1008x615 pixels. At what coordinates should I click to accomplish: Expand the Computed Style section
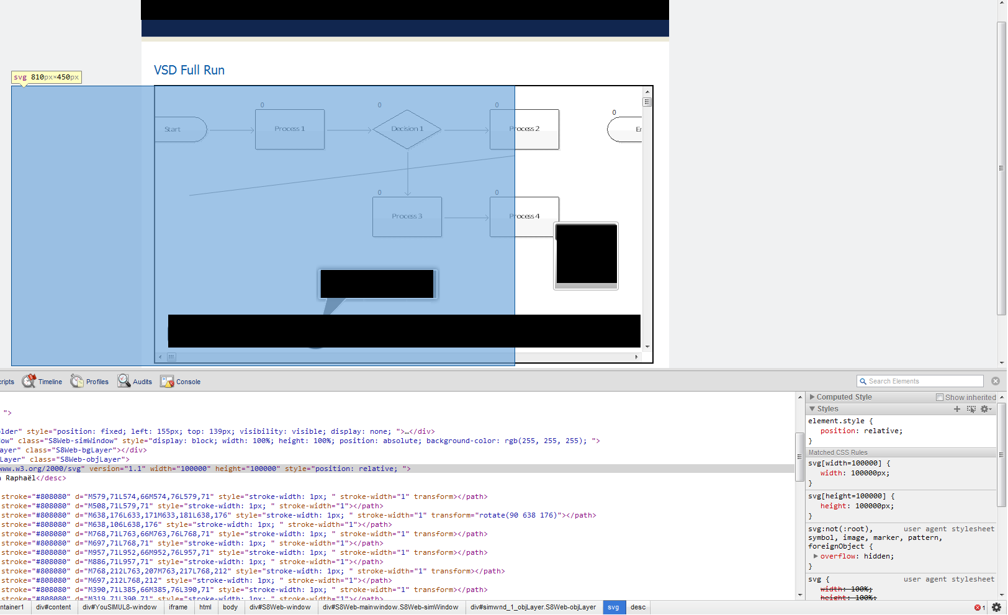coord(813,397)
